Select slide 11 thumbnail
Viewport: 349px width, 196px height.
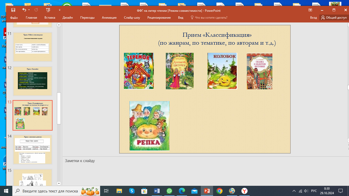point(33,47)
